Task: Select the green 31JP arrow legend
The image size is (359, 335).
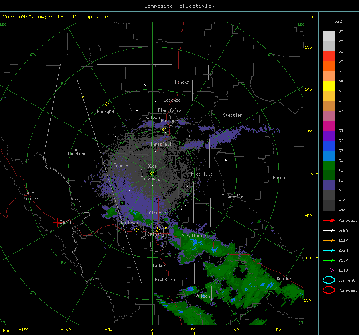Action: coord(329,260)
